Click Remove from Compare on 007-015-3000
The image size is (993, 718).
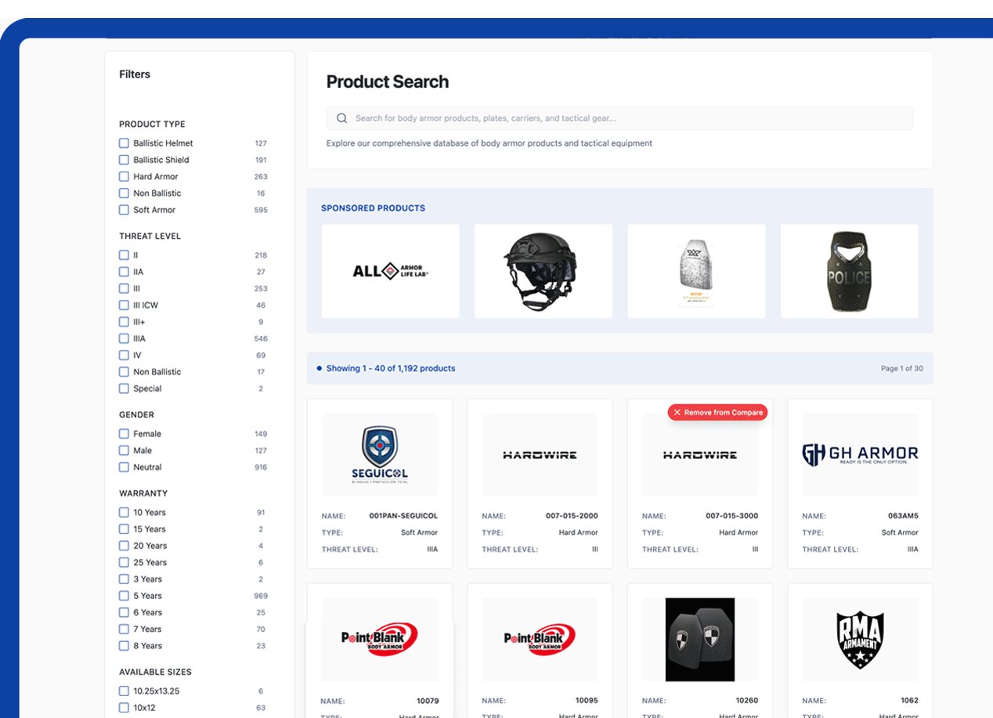click(717, 413)
